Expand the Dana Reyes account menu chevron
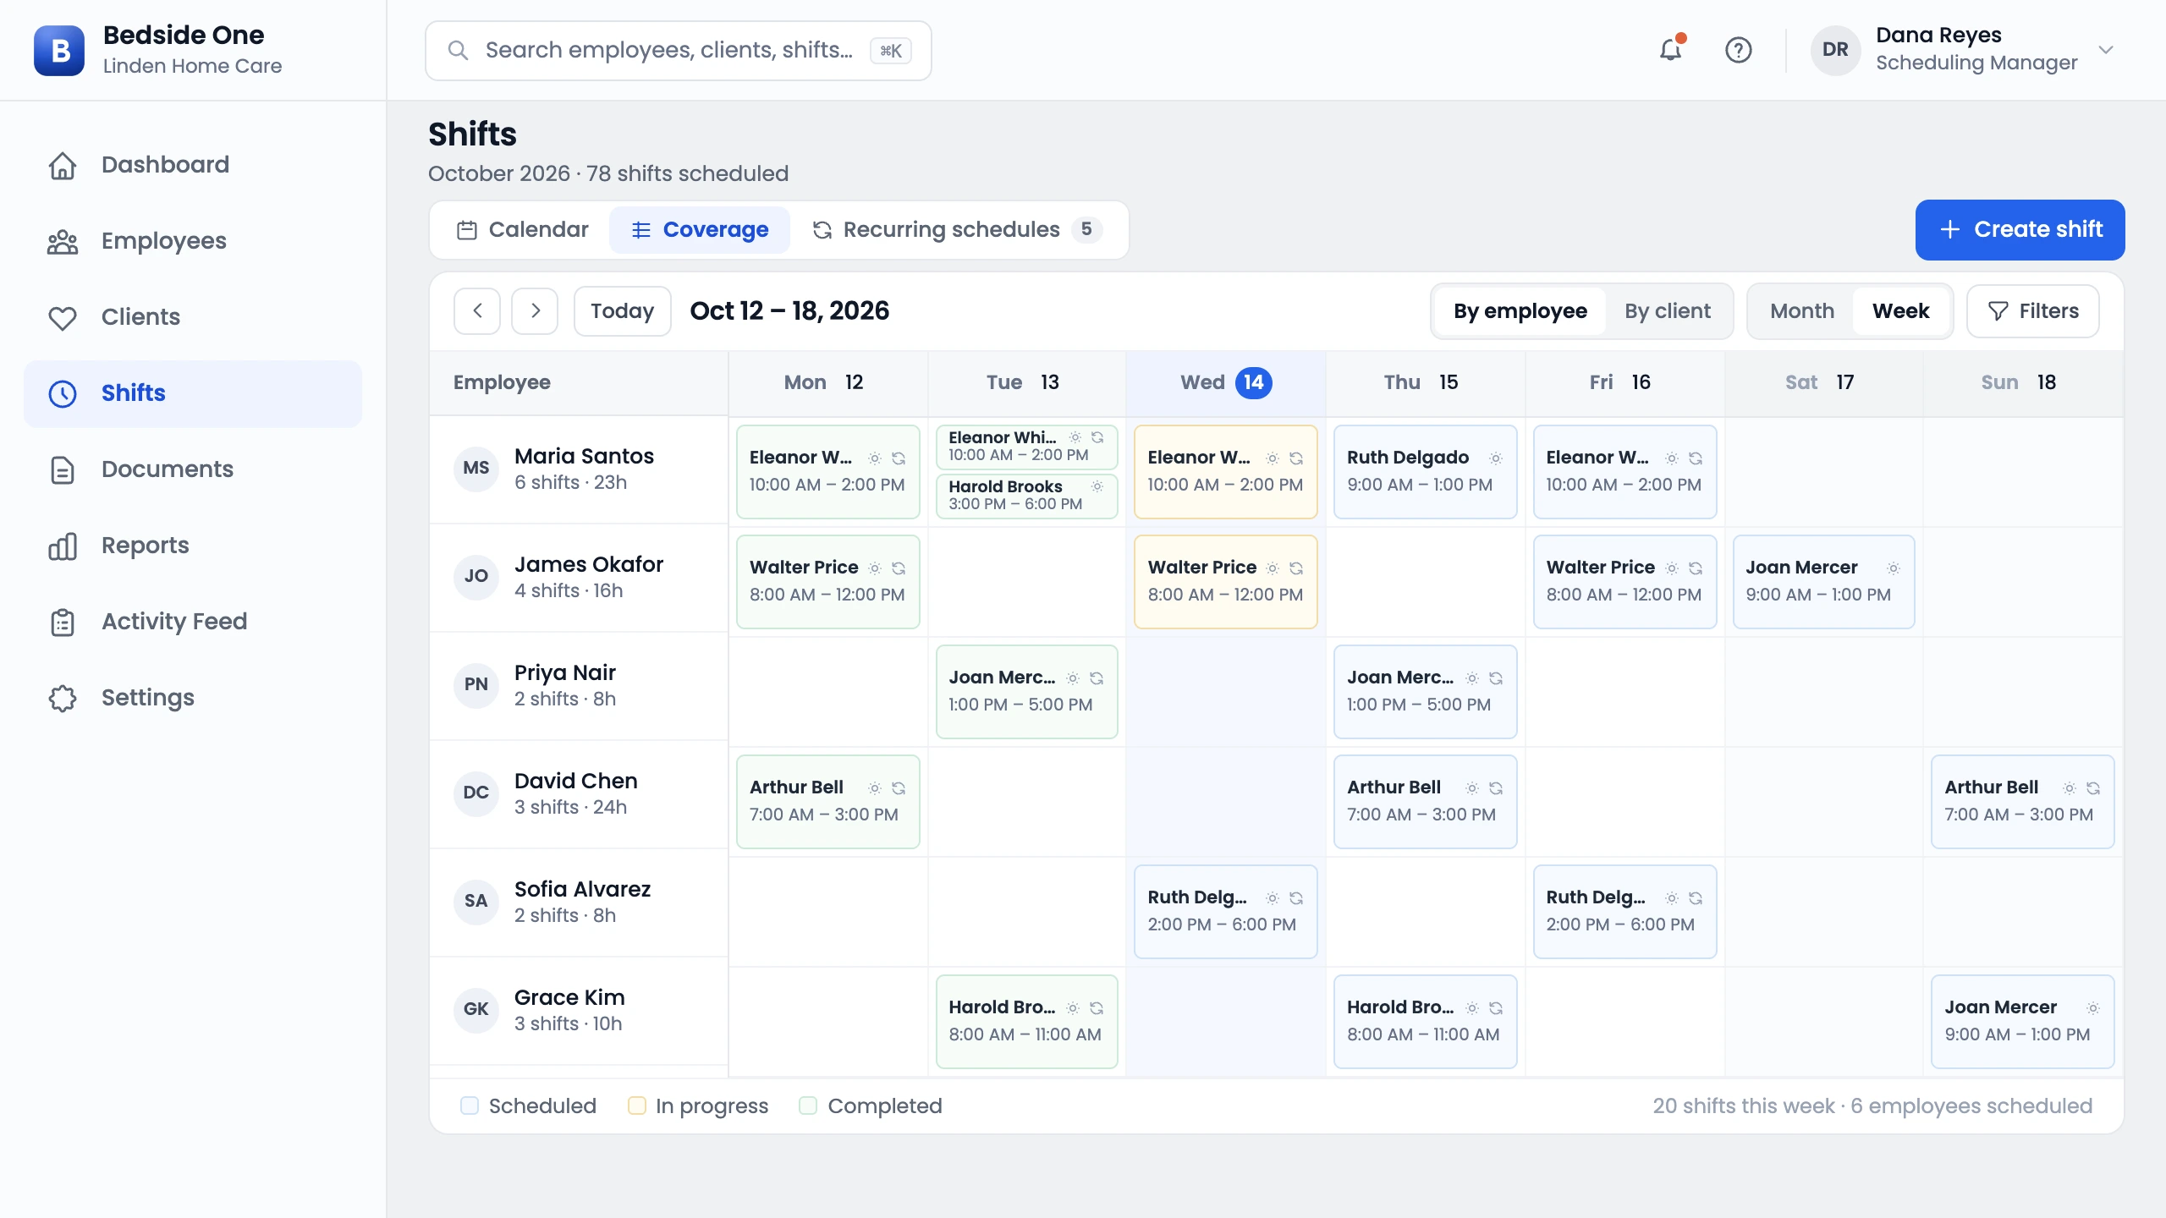 click(x=2106, y=50)
